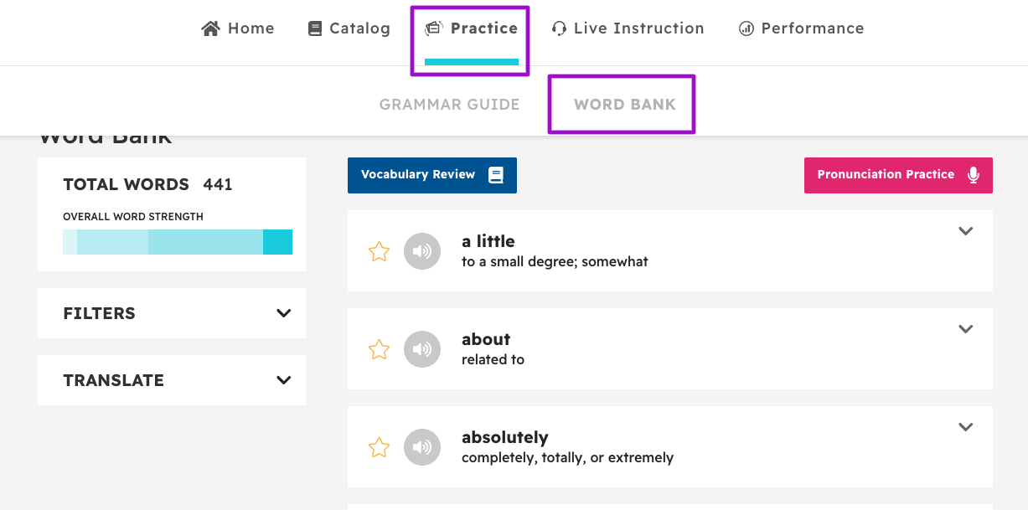
Task: Switch to the GRAMMAR GUIDE tab
Action: point(450,105)
